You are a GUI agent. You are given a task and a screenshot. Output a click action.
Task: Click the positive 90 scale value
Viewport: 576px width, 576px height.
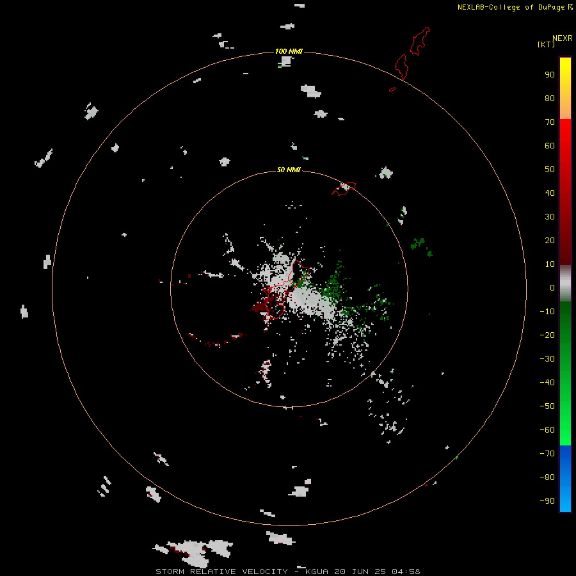pyautogui.click(x=550, y=75)
